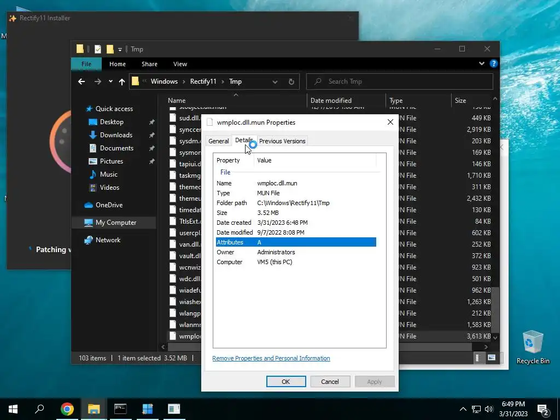Open the volume speaker tray icon
This screenshot has height=420, width=560.
click(489, 409)
